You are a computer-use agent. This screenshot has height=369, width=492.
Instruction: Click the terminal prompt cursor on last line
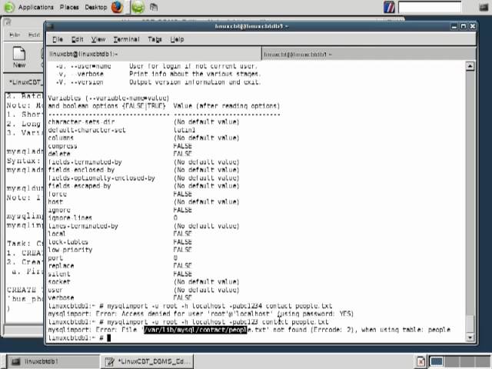tap(109, 338)
